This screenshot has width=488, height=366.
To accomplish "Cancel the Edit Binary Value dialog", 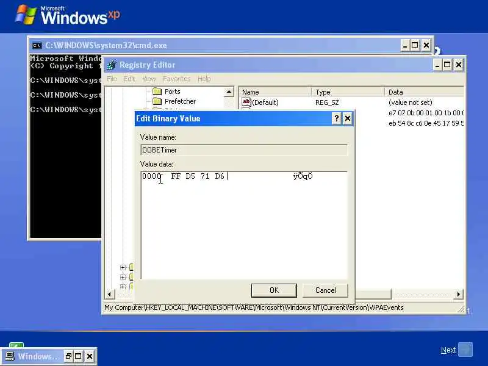I will click(325, 290).
